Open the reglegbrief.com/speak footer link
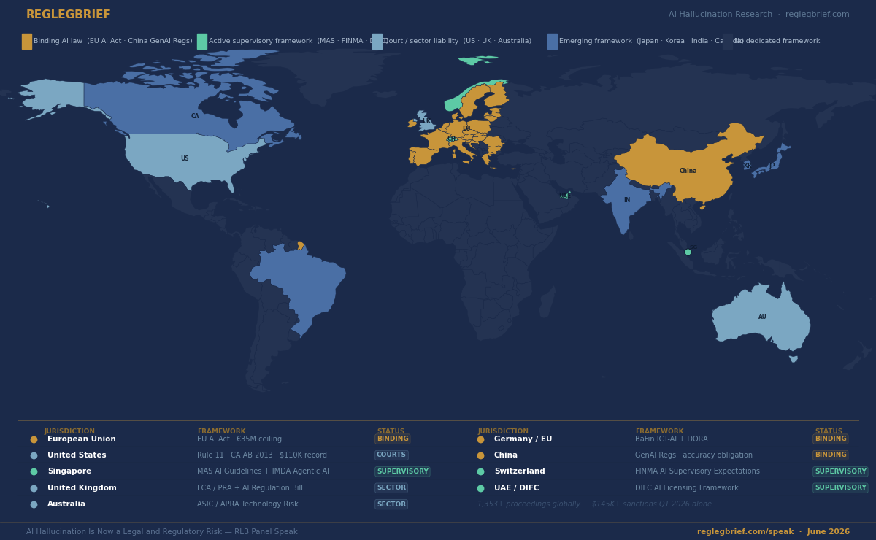Viewport: 876px width, 540px height. click(x=745, y=532)
